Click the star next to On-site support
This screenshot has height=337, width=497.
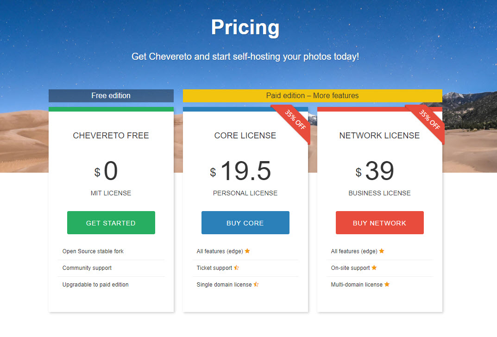pyautogui.click(x=374, y=268)
